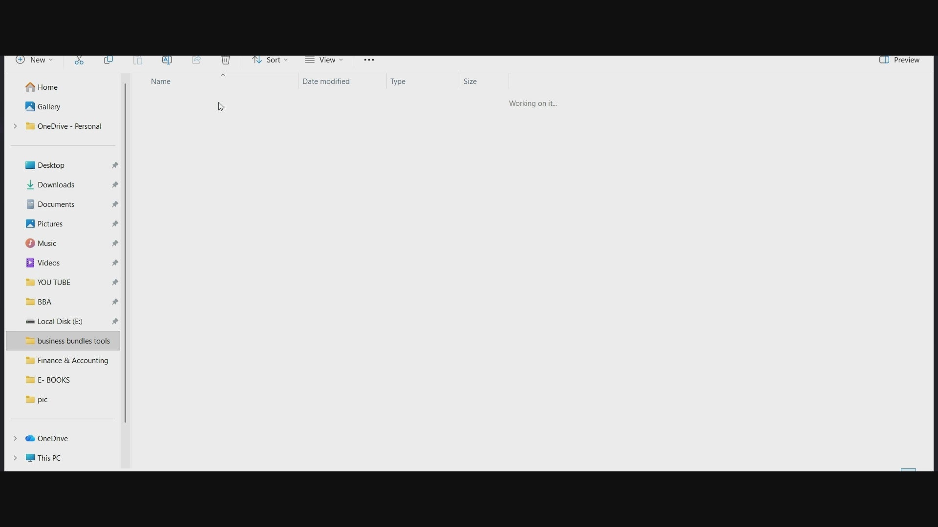Click the Copy icon in toolbar
This screenshot has width=938, height=527.
[x=108, y=60]
